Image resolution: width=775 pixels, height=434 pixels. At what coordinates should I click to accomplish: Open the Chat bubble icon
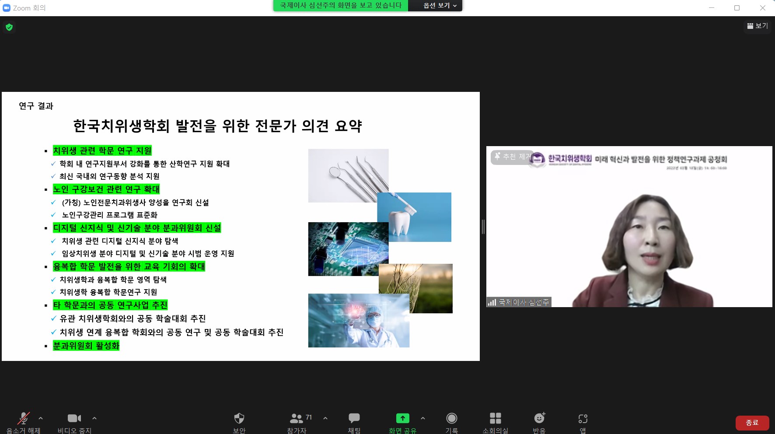click(354, 419)
